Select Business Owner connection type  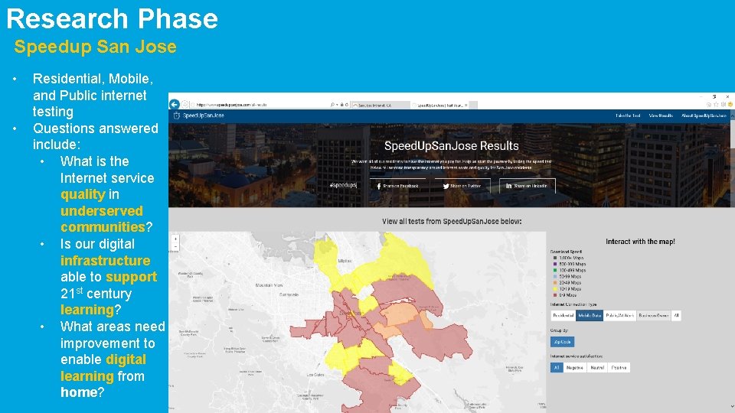click(653, 316)
